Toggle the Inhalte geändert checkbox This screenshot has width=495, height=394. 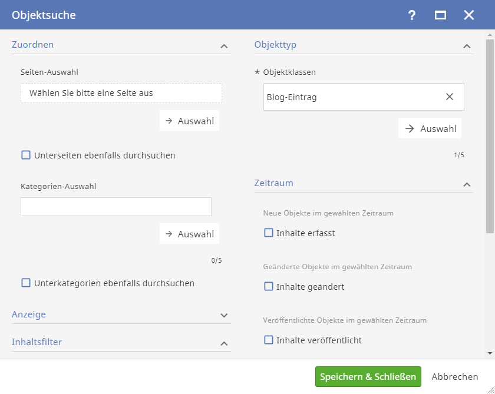(269, 287)
